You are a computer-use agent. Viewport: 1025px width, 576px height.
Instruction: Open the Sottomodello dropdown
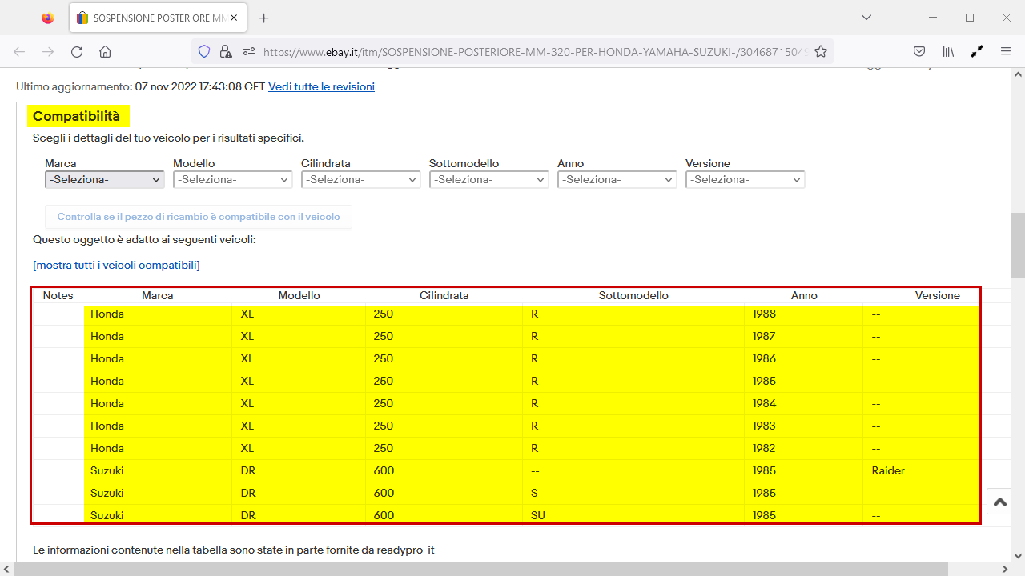[x=489, y=180]
